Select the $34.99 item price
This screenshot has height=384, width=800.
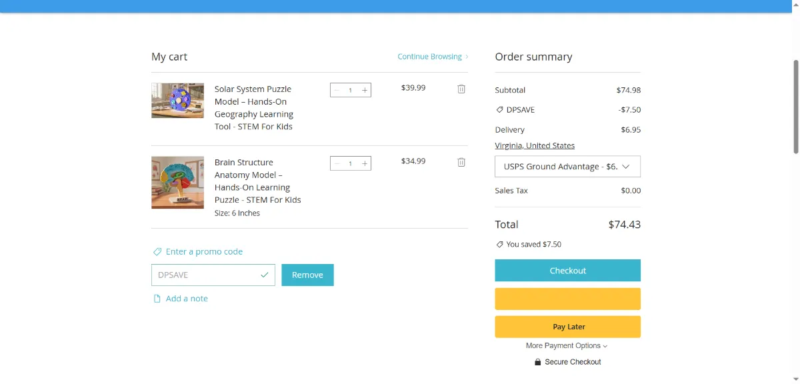pyautogui.click(x=413, y=161)
